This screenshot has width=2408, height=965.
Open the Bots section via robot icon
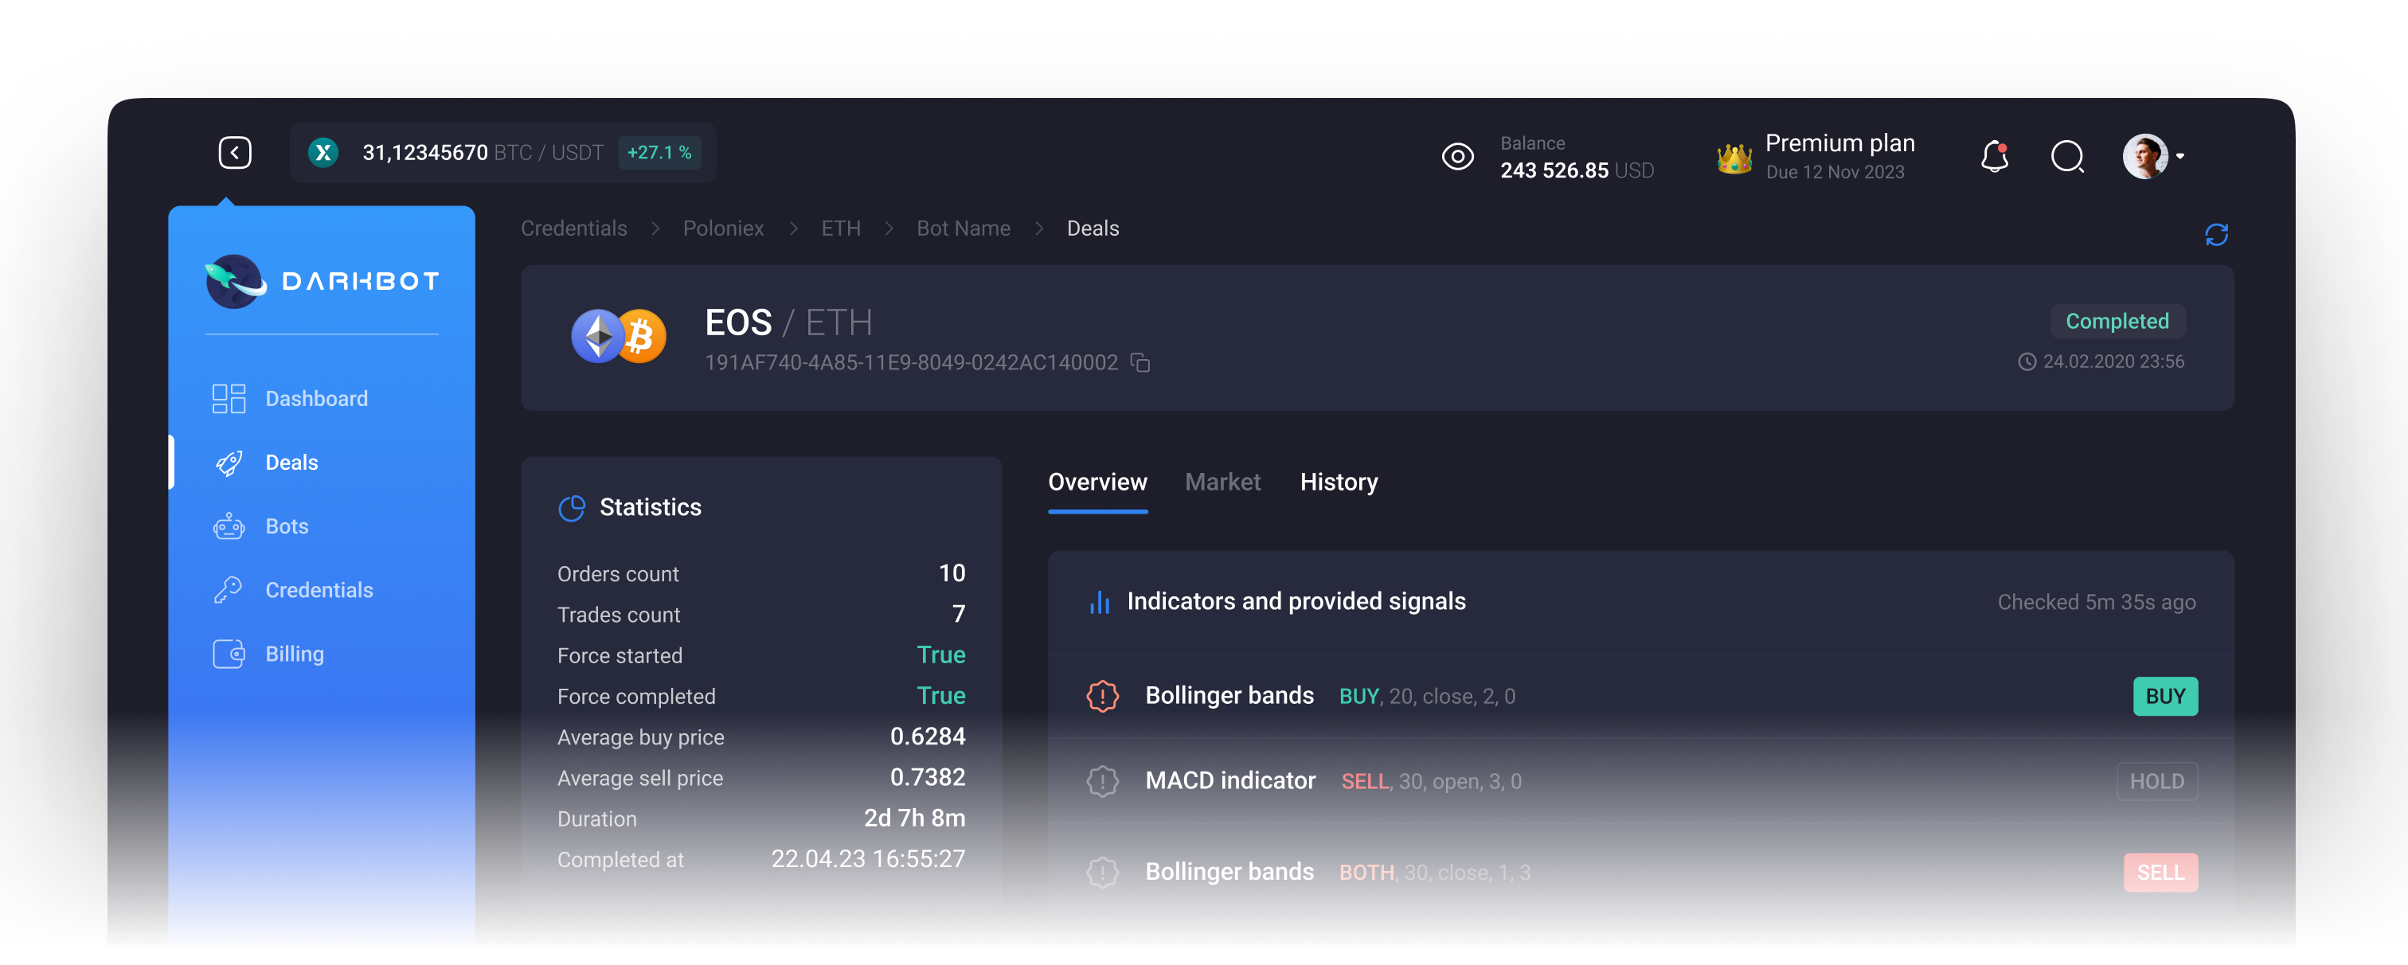228,526
